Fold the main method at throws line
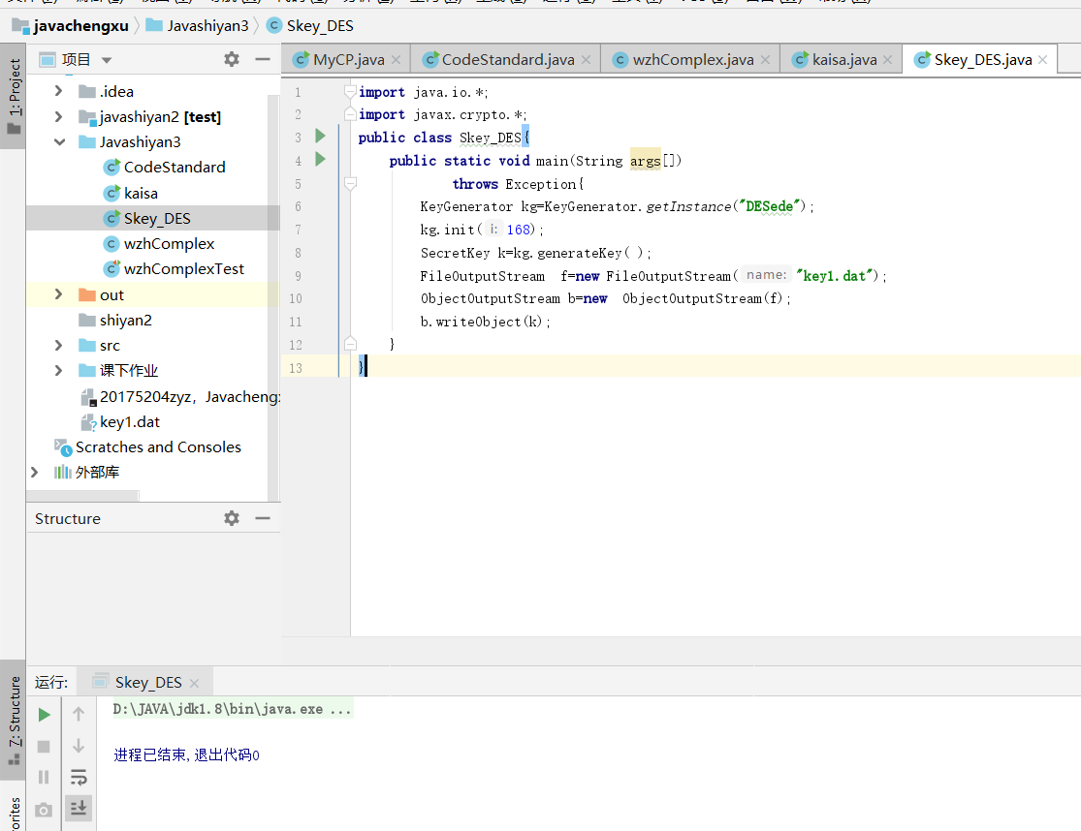 pos(350,183)
